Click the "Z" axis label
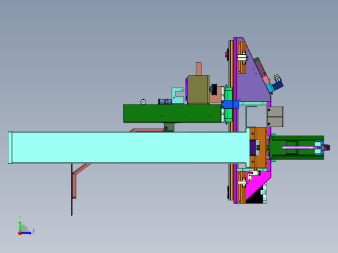 [33, 232]
